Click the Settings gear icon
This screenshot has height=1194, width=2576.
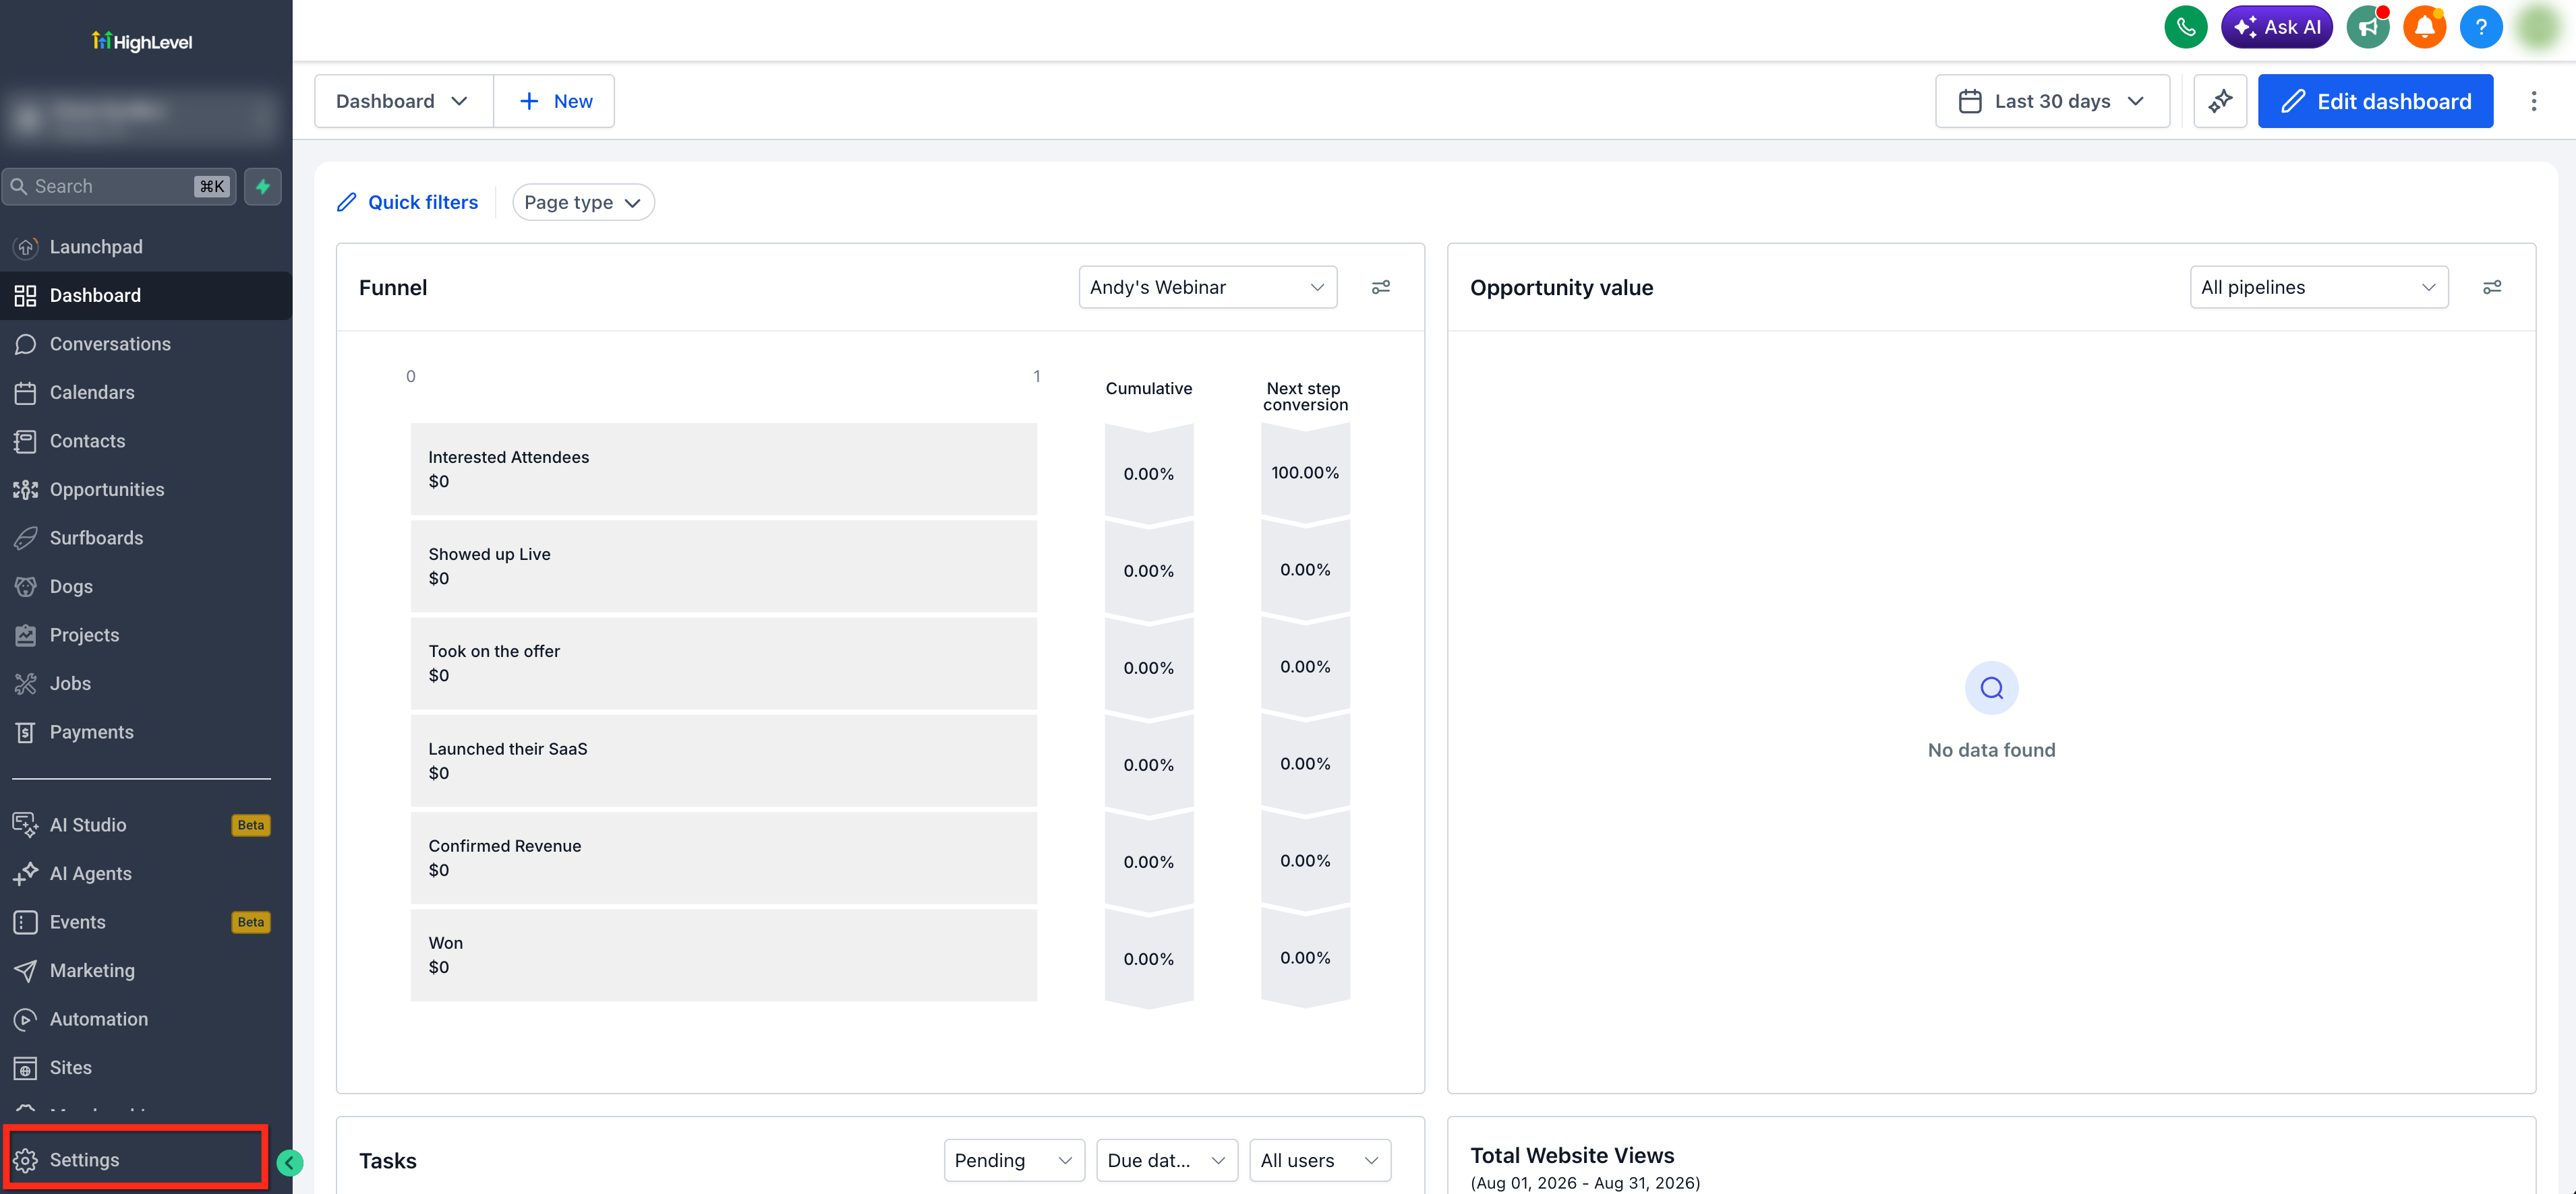26,1160
